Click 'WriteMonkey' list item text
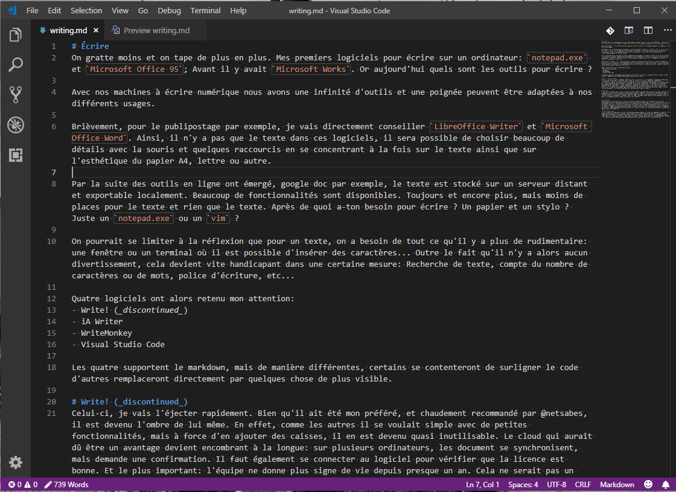Image resolution: width=676 pixels, height=492 pixels. coord(106,333)
